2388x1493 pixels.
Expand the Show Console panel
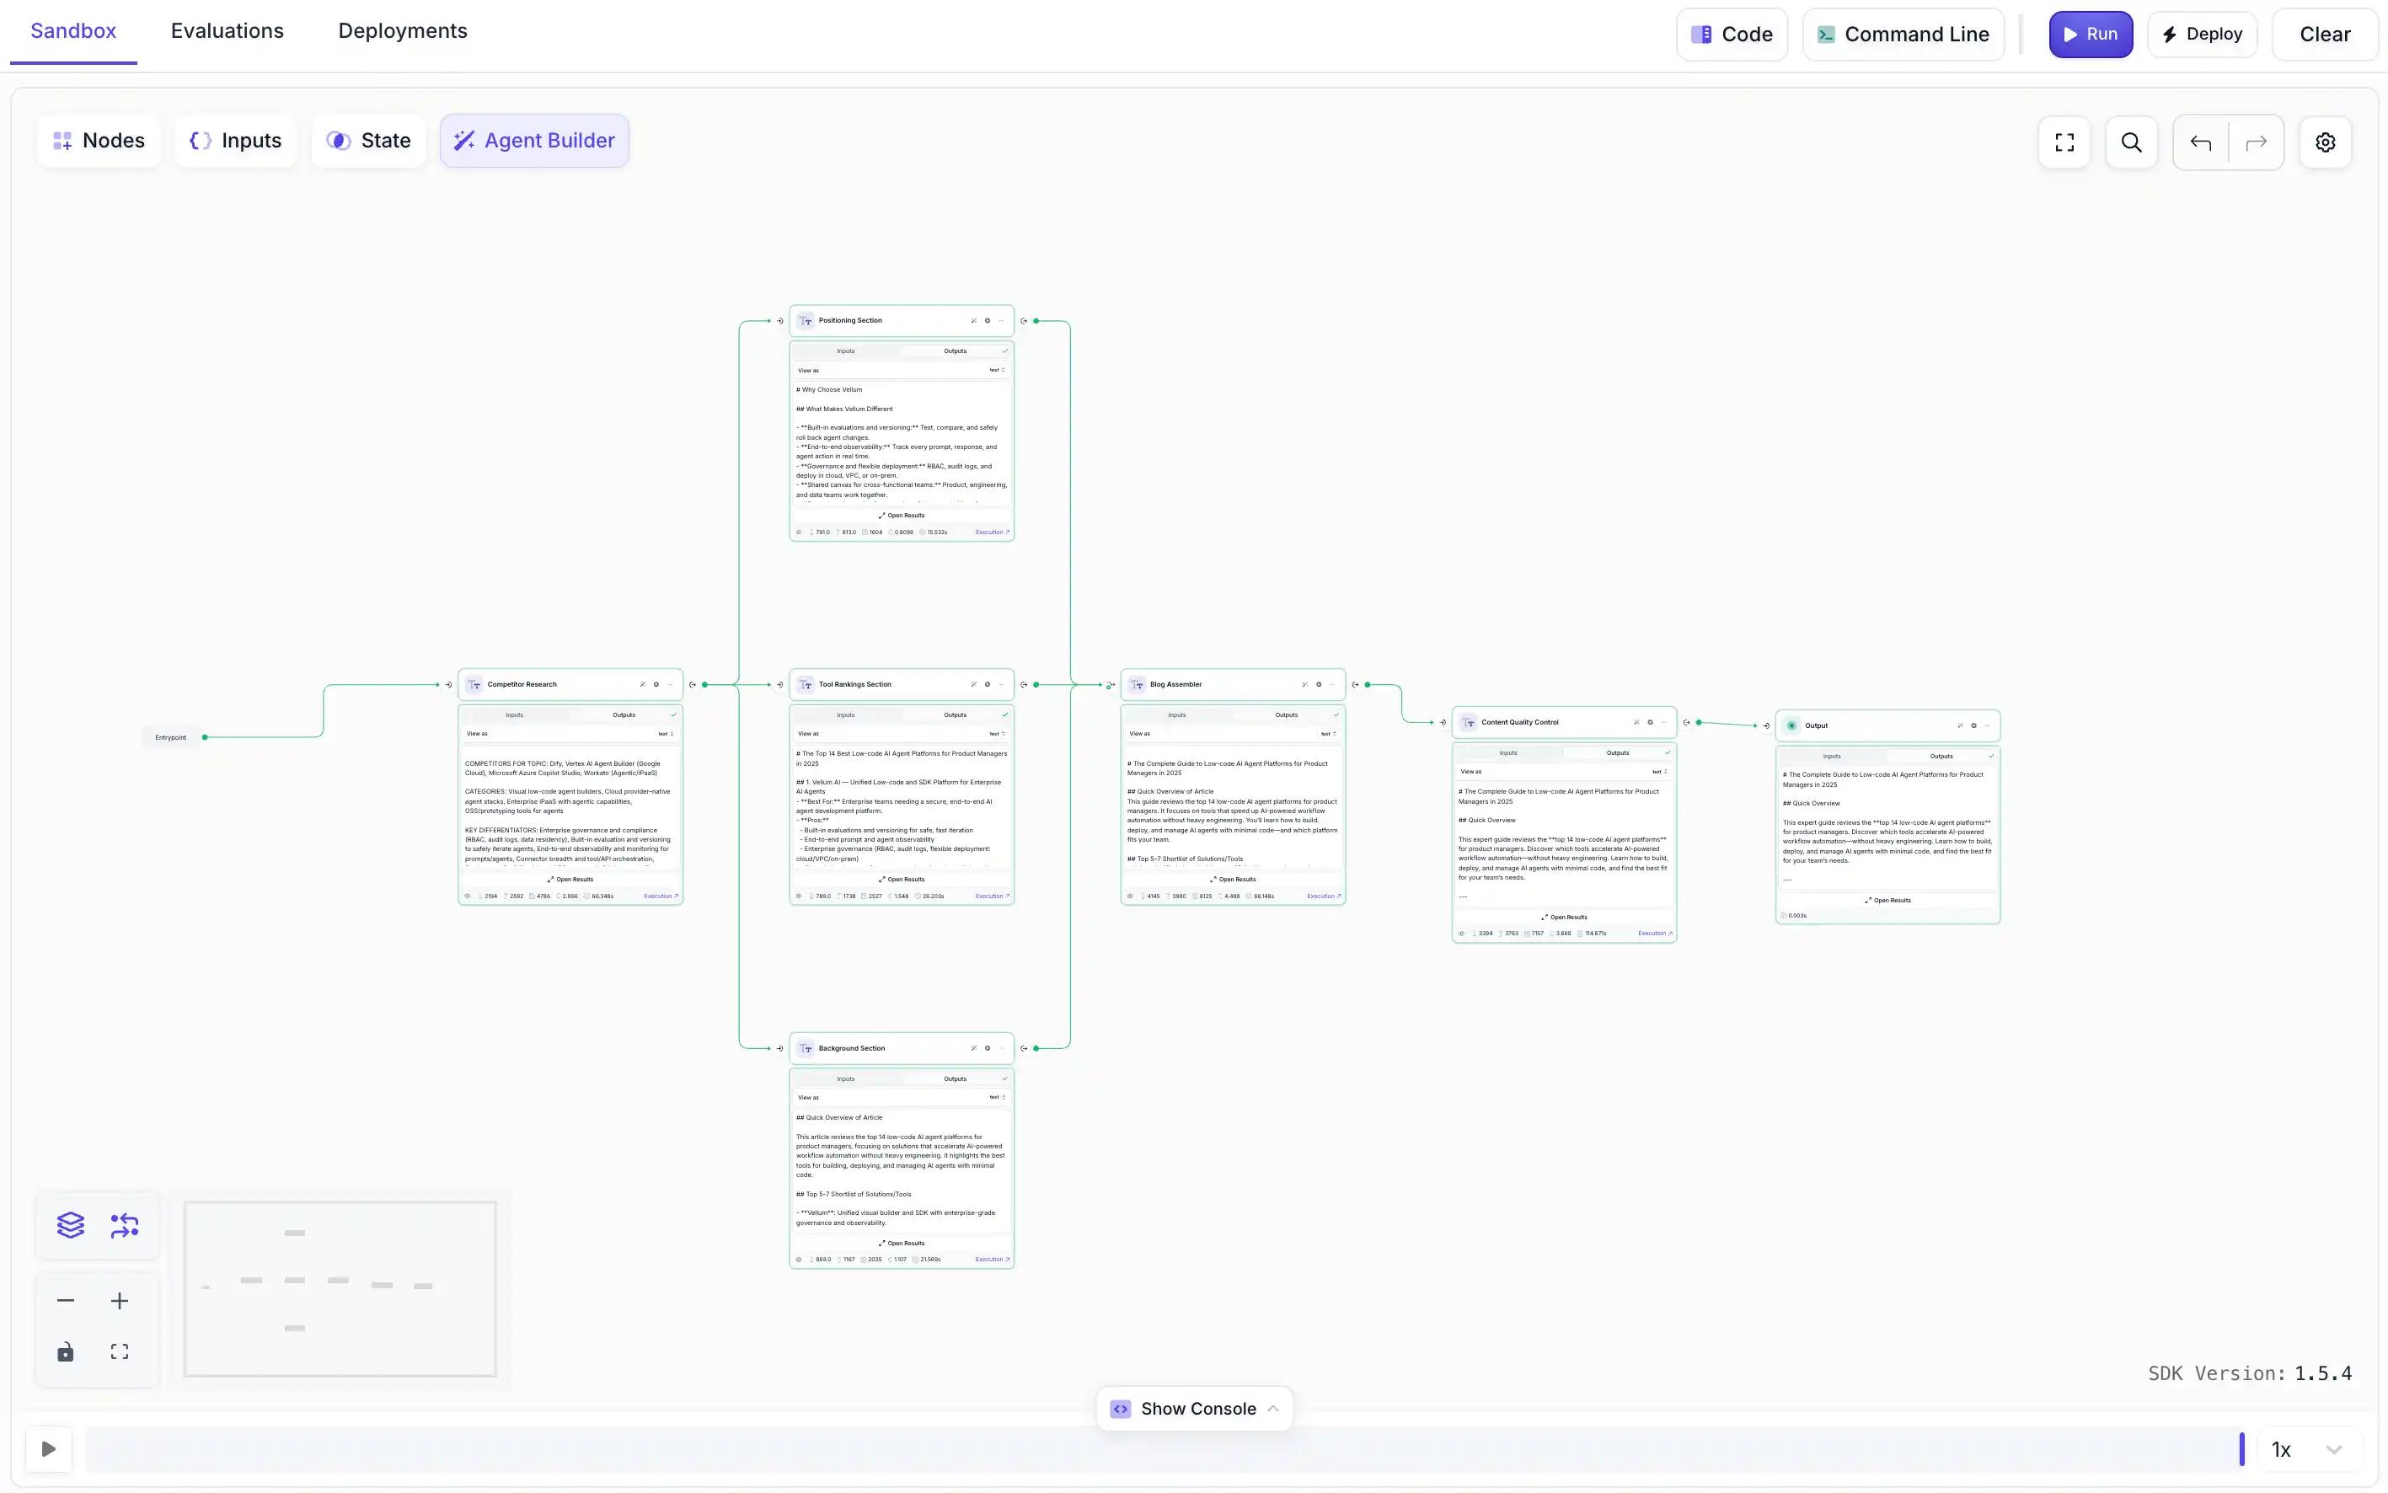[x=1195, y=1409]
